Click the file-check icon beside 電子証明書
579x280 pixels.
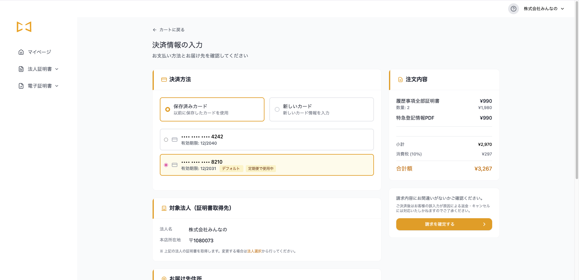[21, 86]
